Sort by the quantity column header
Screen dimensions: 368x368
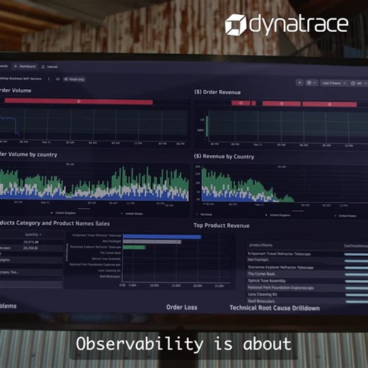click(x=33, y=234)
